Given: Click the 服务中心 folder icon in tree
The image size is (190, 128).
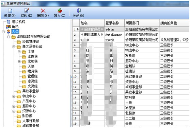Looking at the screenshot, I should point(19,106).
